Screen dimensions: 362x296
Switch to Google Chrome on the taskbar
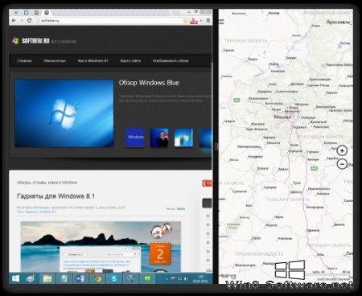pos(97,279)
